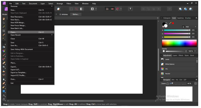Choose New Panorama... menu entry
Viewport: 201px width, 108px height.
pos(31,17)
